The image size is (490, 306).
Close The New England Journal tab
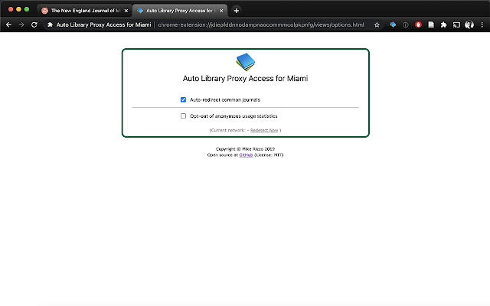coord(126,11)
